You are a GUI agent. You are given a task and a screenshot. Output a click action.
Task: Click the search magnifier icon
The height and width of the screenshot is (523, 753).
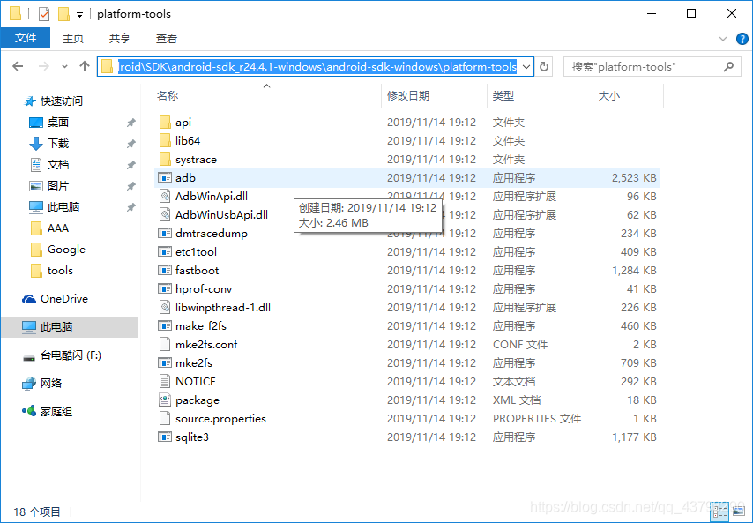728,66
